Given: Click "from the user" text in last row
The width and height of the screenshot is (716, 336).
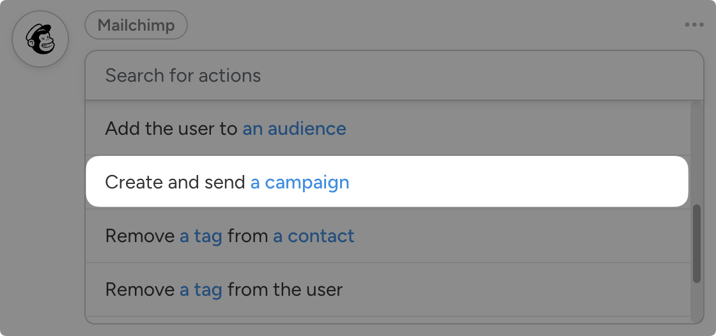Looking at the screenshot, I should pyautogui.click(x=285, y=290).
